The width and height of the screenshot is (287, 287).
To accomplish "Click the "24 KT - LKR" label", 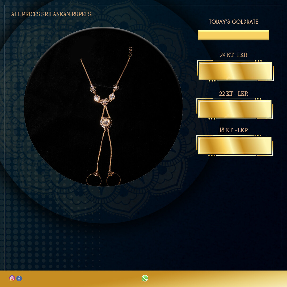I will click(x=234, y=55).
